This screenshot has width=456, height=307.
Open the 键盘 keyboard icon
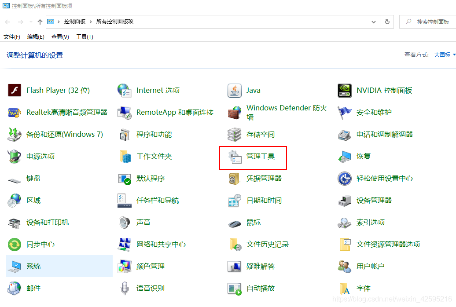point(15,180)
